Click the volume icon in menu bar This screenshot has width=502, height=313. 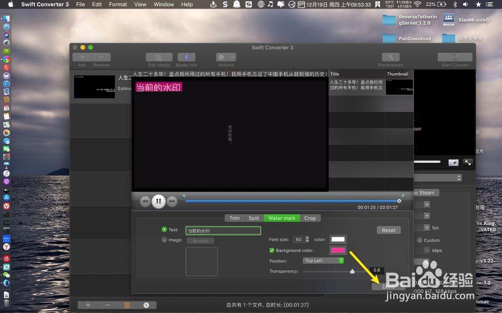(x=465, y=5)
